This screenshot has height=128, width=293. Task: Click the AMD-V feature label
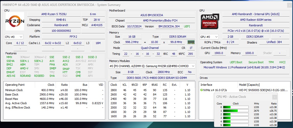tap(24, 68)
